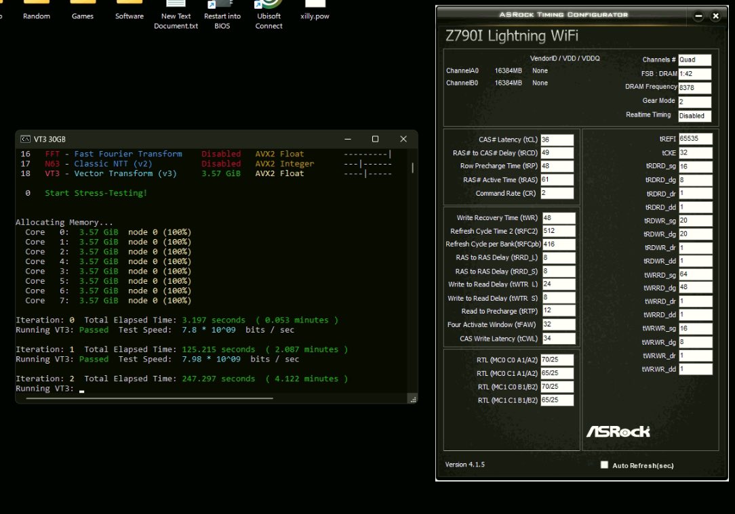The image size is (735, 514).
Task: Click the Realtime Timing Disabled field
Action: (695, 116)
